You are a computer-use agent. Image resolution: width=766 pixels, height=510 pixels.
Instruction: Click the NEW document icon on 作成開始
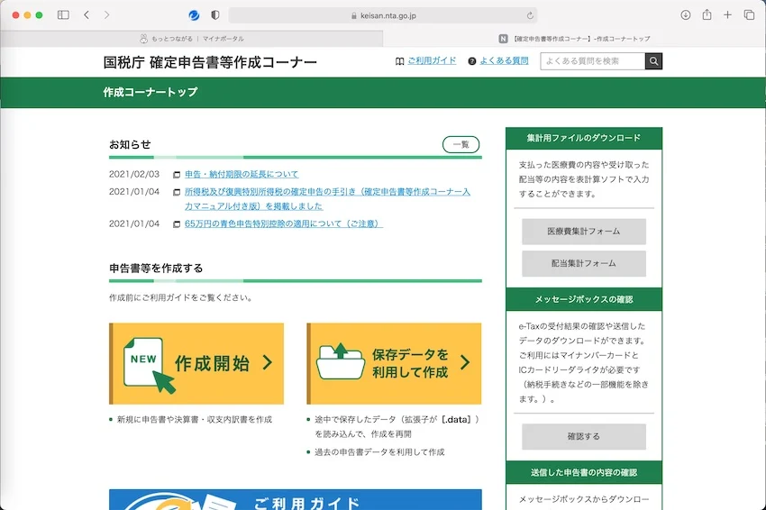(149, 365)
